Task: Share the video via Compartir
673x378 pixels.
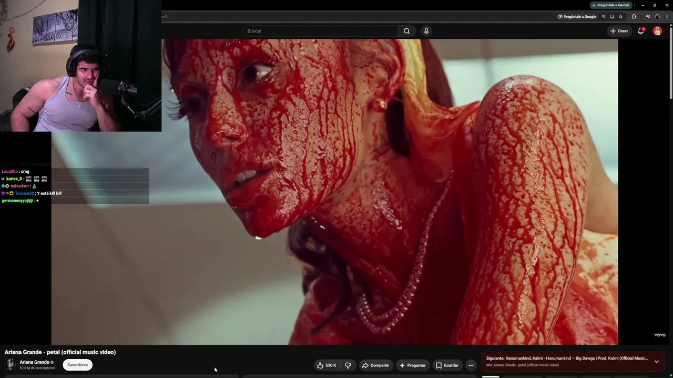Action: tap(376, 365)
